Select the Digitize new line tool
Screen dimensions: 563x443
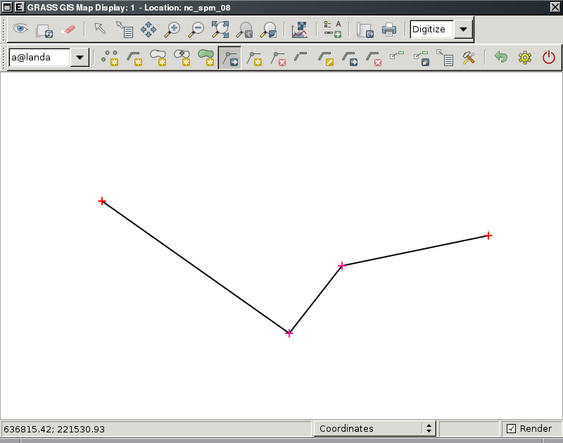click(134, 58)
